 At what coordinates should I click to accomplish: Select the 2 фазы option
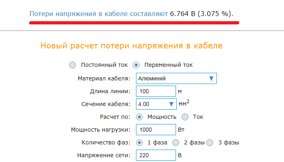coord(176,142)
